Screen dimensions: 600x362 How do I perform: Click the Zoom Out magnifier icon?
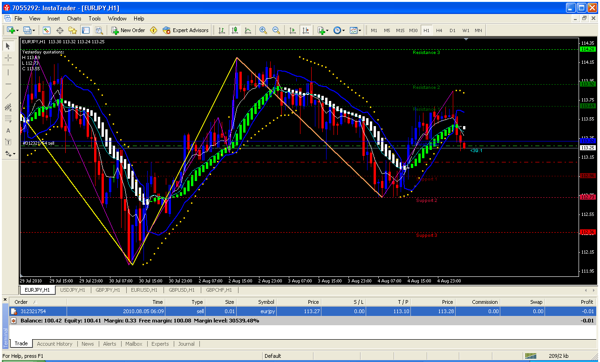click(276, 30)
